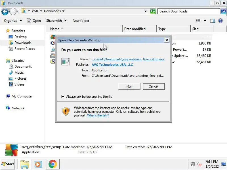Open the Organize menu

point(13,21)
